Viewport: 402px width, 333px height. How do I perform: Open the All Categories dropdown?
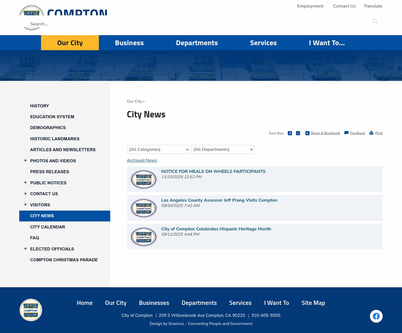(158, 149)
